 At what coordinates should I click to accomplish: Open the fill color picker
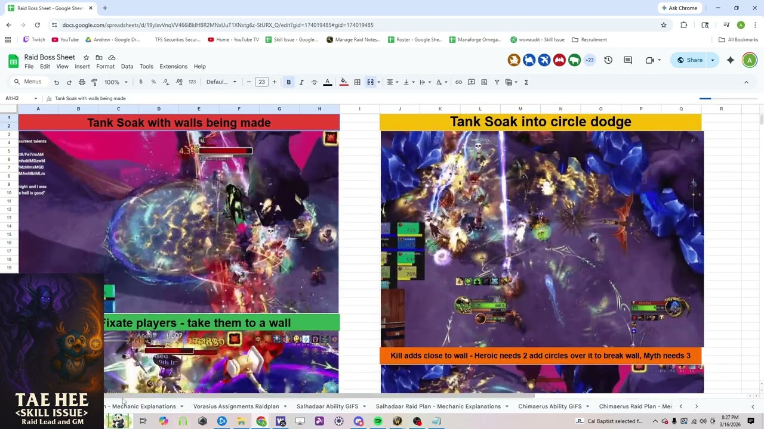[344, 82]
